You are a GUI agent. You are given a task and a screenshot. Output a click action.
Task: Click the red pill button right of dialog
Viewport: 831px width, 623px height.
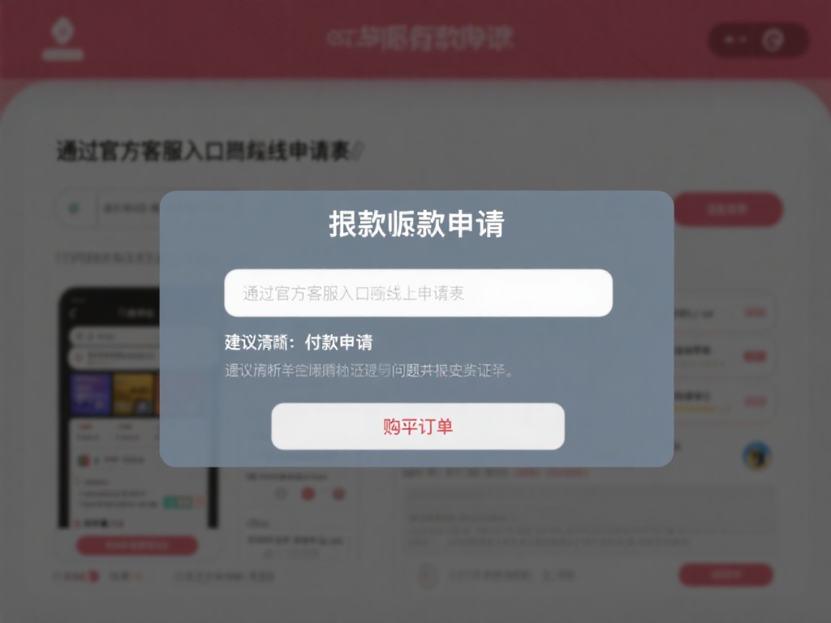[728, 209]
